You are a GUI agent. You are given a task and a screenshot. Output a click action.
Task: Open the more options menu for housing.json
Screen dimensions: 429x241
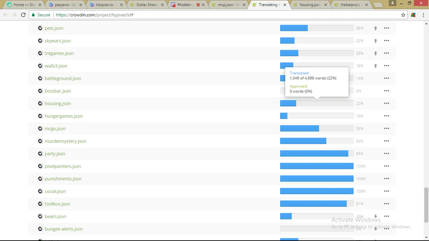(x=386, y=103)
